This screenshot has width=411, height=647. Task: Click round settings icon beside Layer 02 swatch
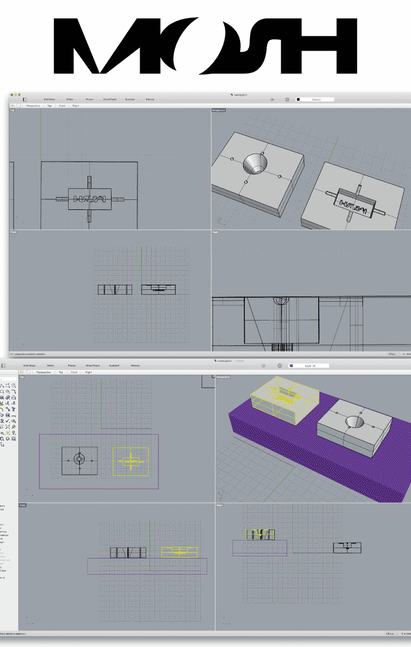[279, 366]
